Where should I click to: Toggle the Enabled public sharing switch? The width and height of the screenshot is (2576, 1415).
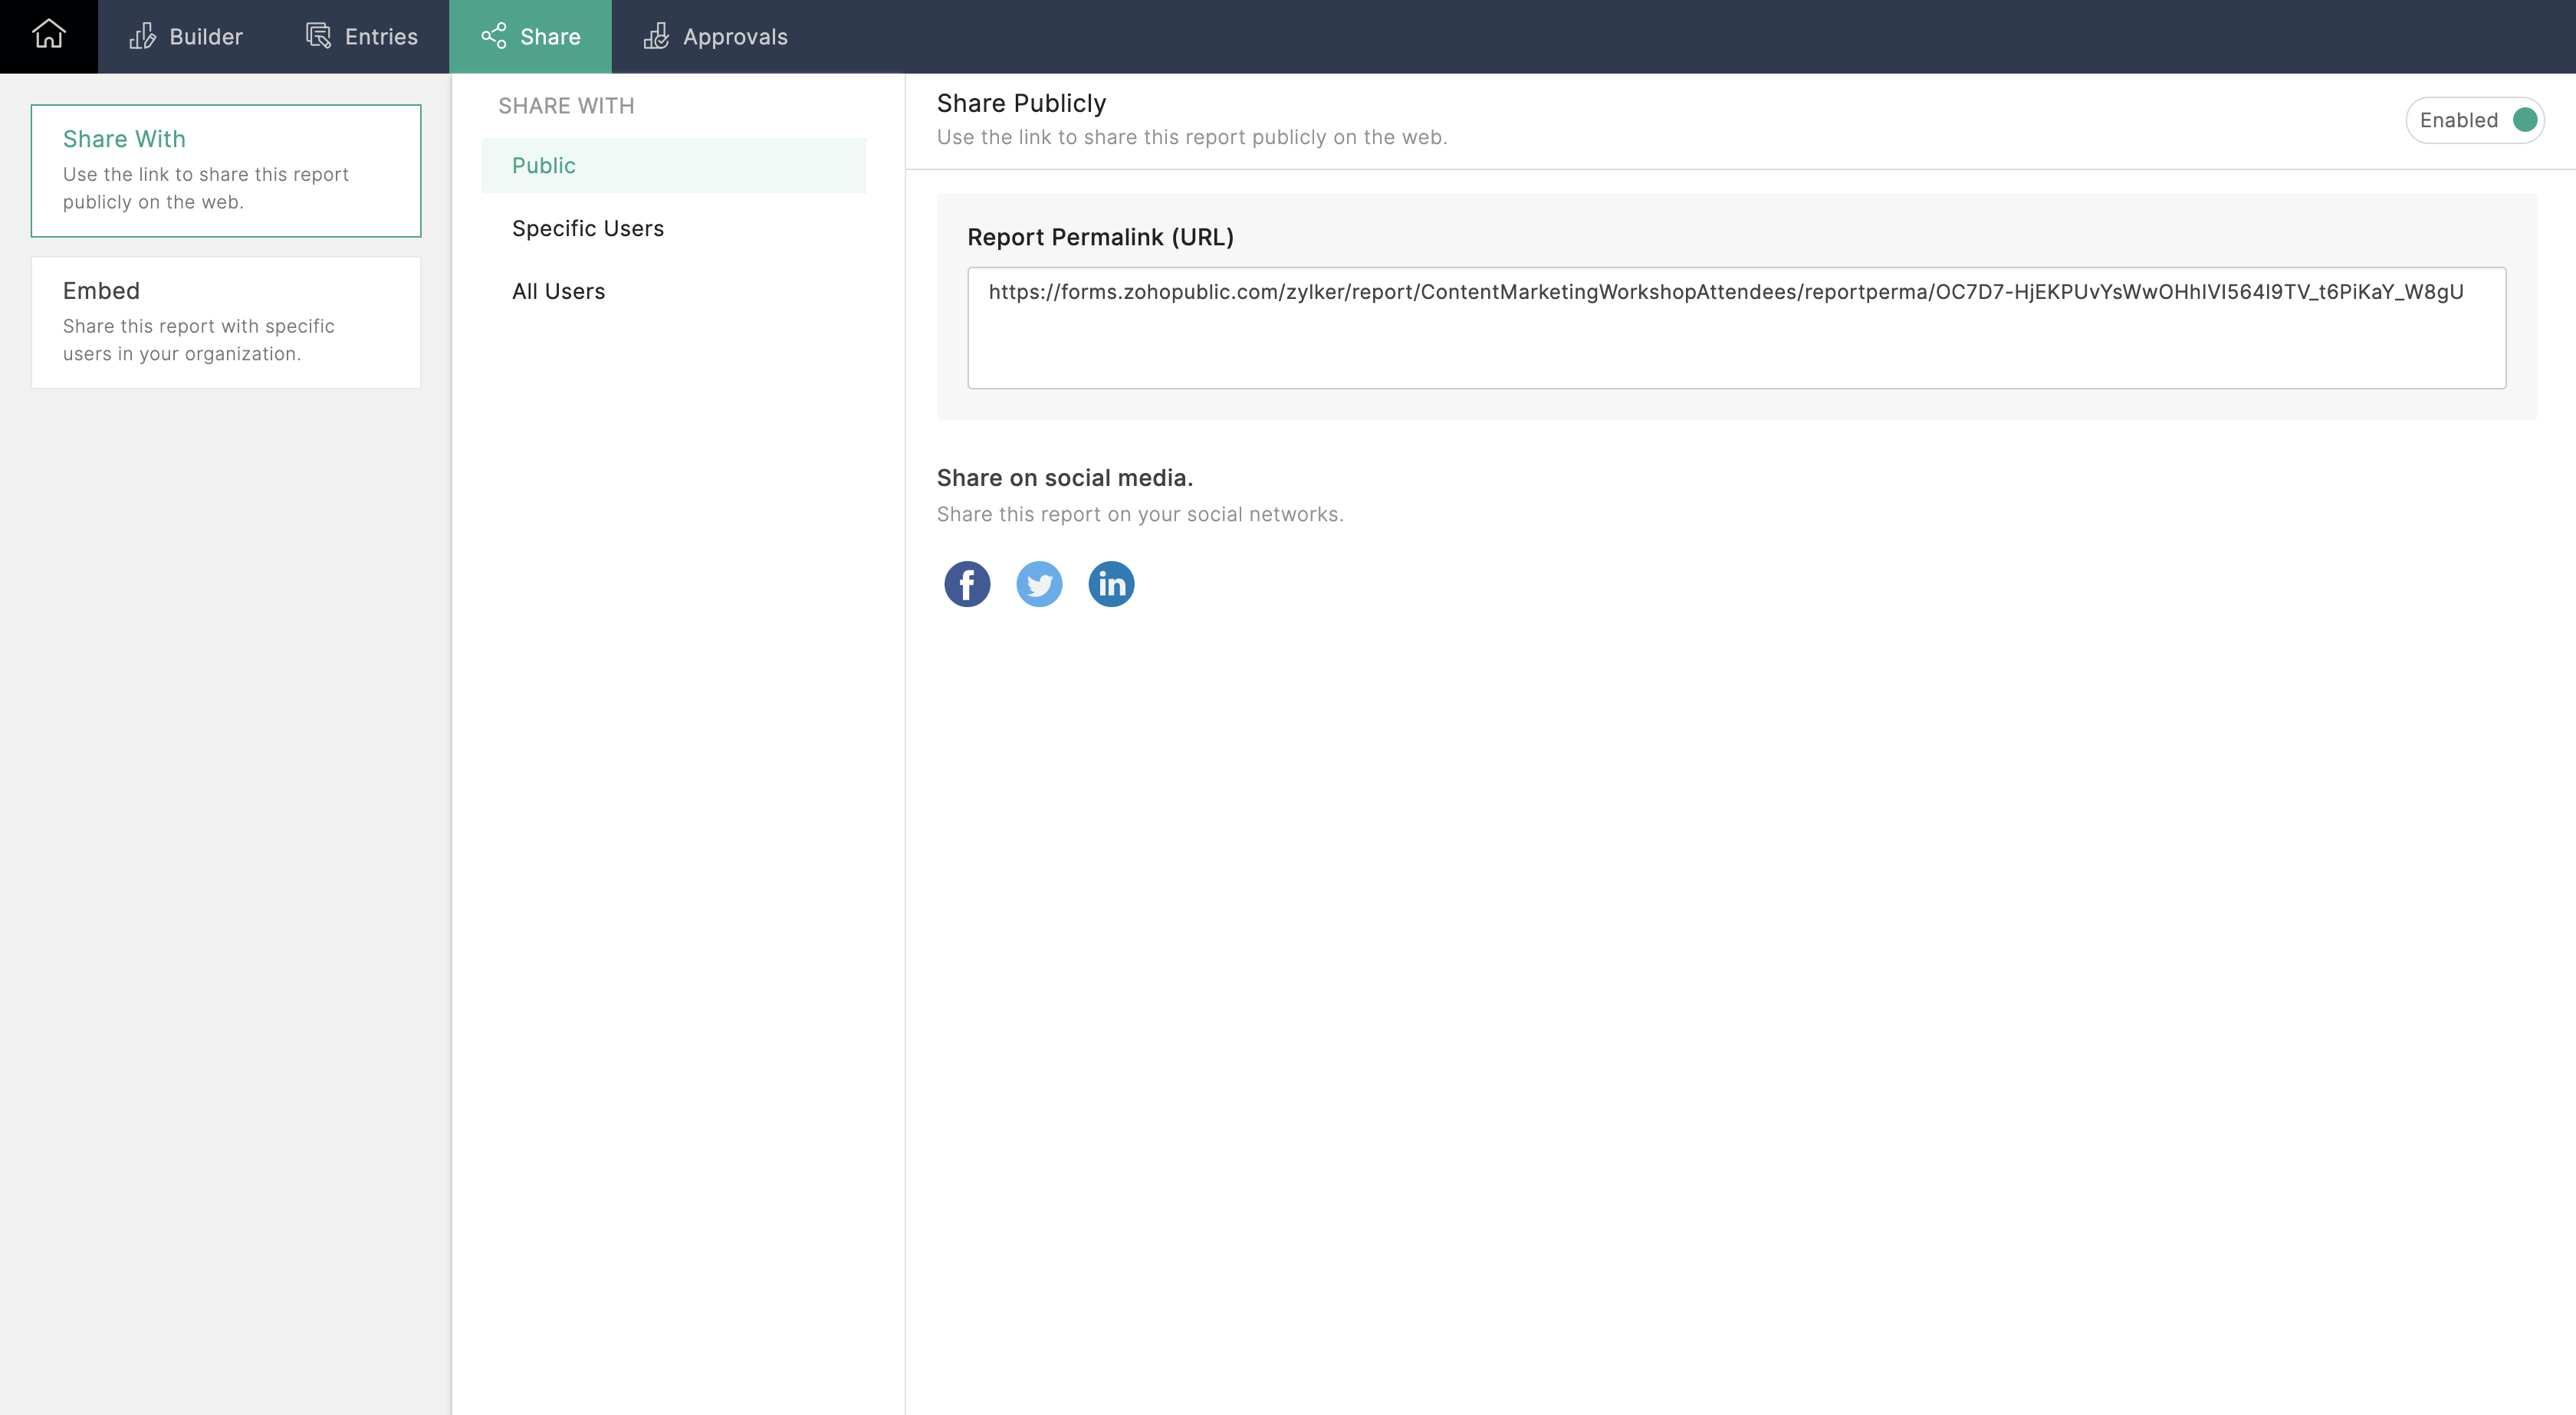click(2524, 120)
